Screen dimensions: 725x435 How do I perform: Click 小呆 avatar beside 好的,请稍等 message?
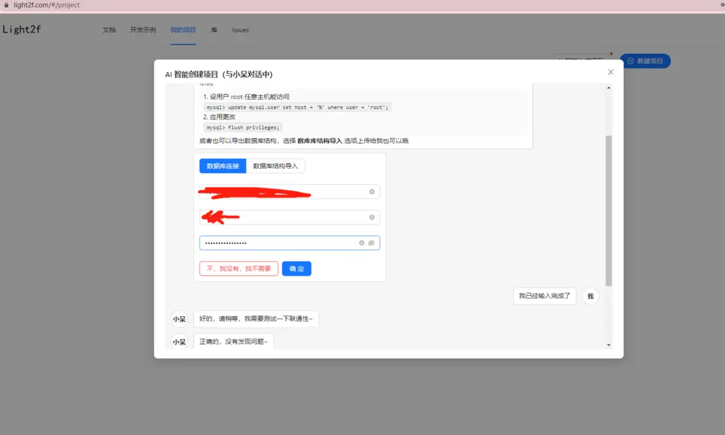180,319
